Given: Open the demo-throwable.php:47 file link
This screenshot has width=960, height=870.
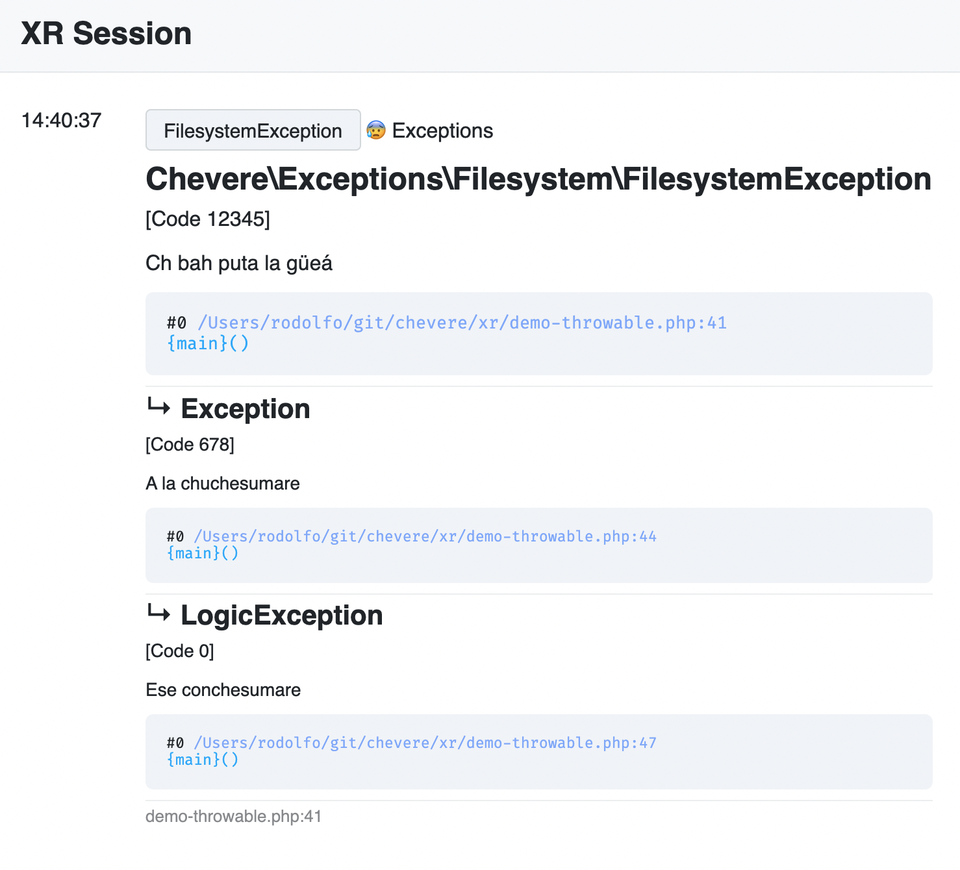Looking at the screenshot, I should click(x=425, y=743).
